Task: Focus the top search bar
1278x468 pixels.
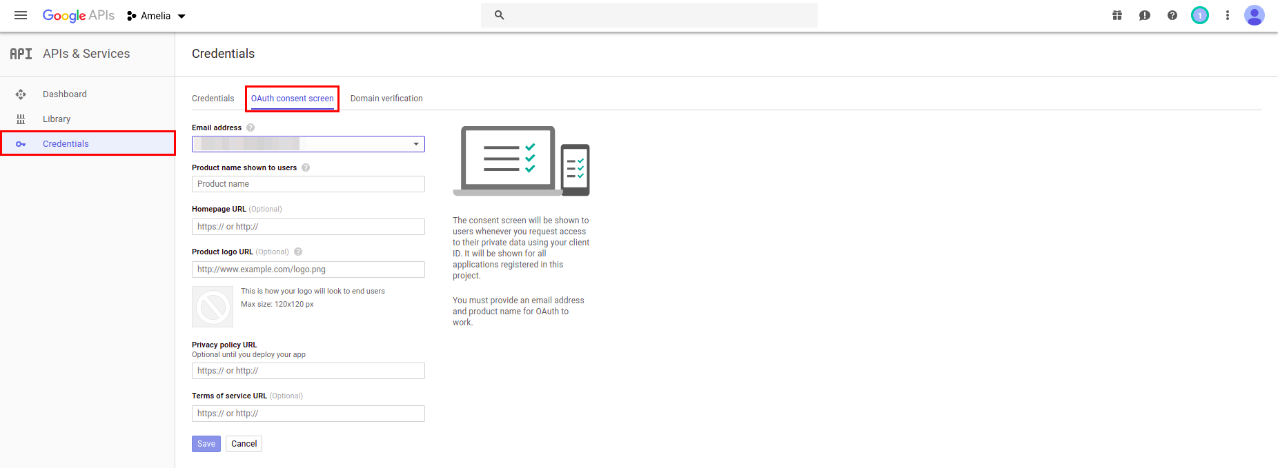Action: click(x=649, y=15)
